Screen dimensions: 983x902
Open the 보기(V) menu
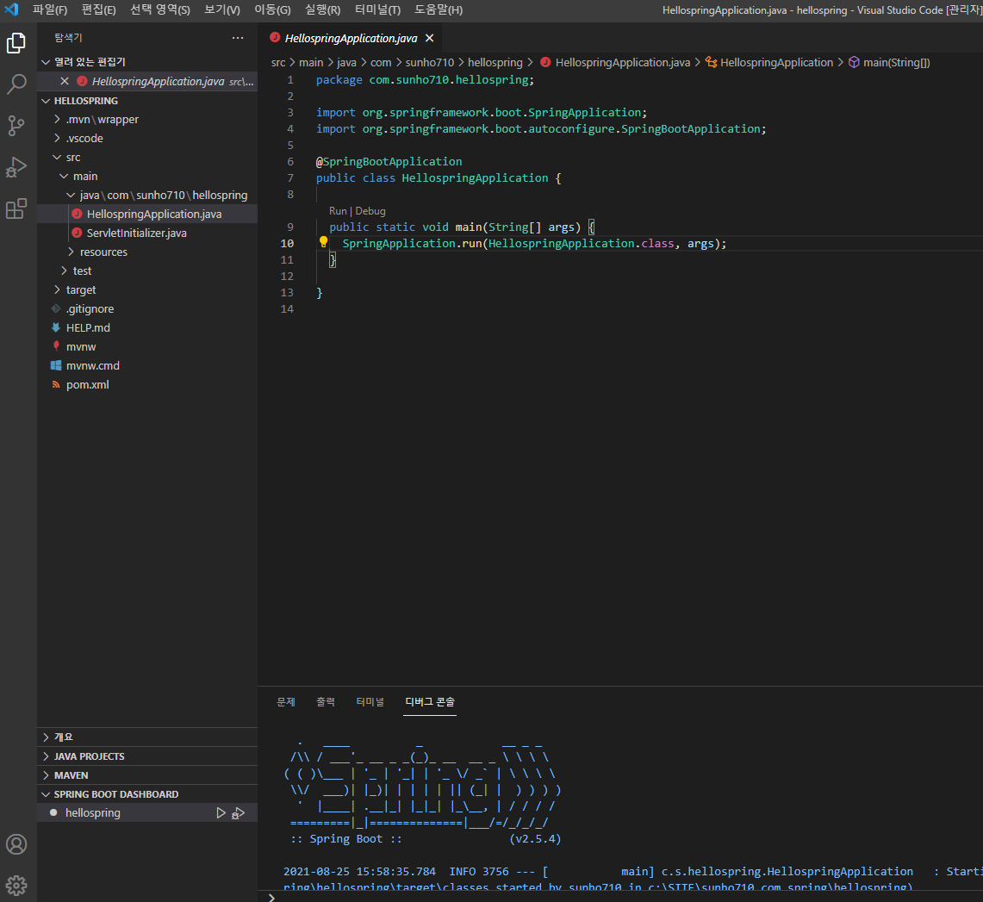(x=222, y=9)
